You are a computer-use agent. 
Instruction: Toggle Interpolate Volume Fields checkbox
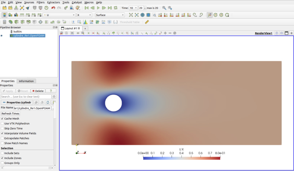tap(2, 133)
